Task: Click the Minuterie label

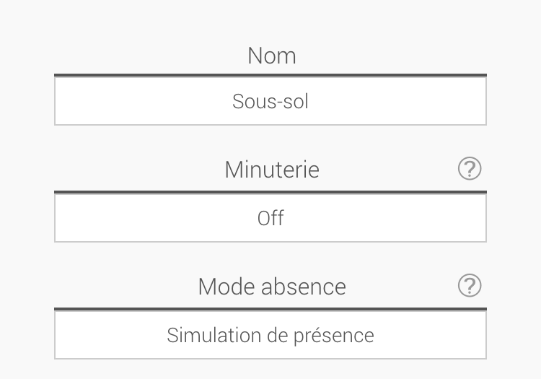Action: 271,170
